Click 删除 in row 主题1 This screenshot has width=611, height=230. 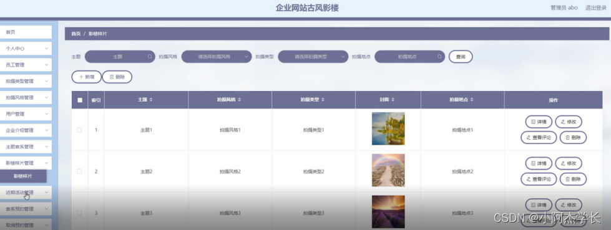tap(573, 137)
